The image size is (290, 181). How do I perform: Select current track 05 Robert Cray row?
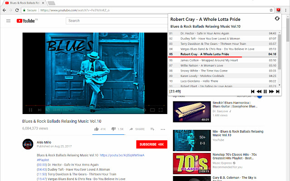click(222, 54)
